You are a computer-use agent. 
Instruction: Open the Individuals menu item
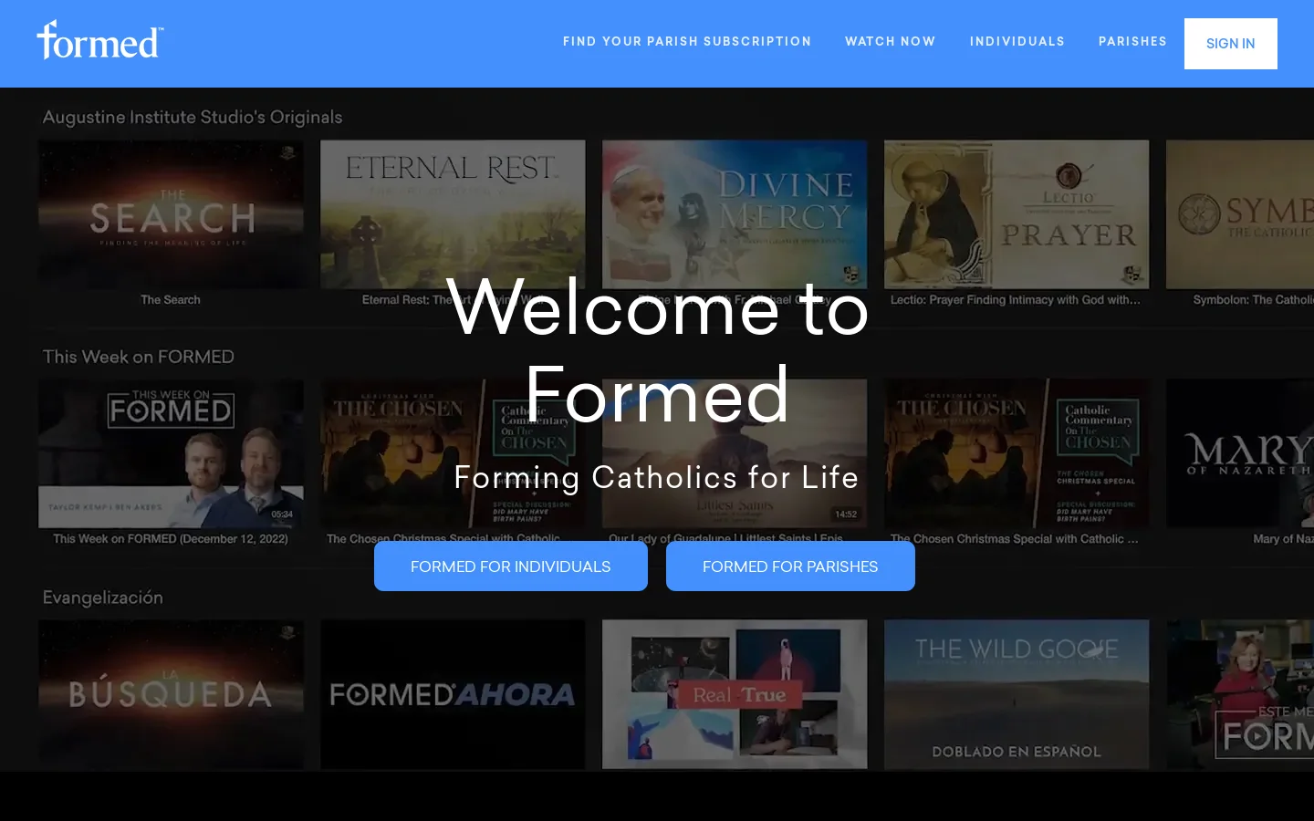1017,41
